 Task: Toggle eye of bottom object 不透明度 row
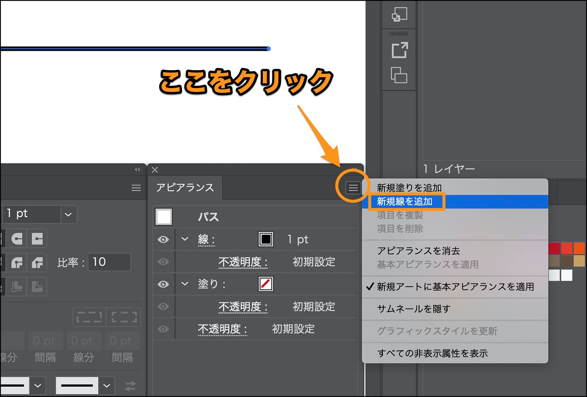tap(163, 329)
